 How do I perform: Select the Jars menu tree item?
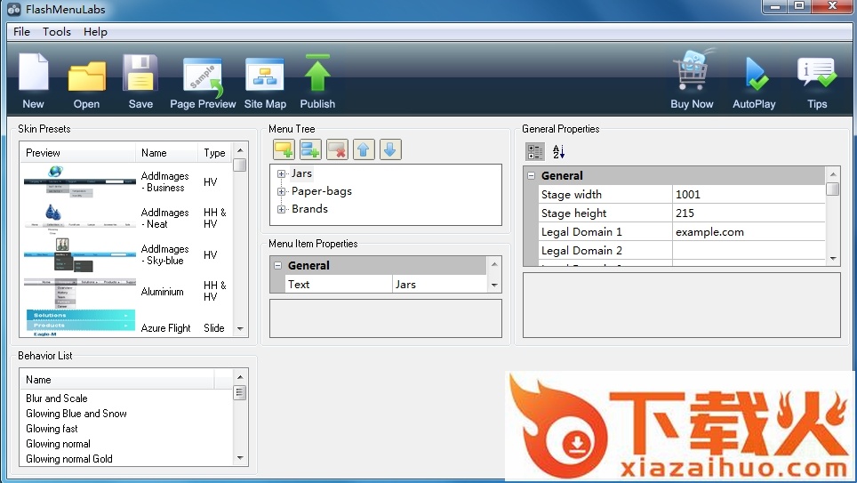pyautogui.click(x=301, y=173)
